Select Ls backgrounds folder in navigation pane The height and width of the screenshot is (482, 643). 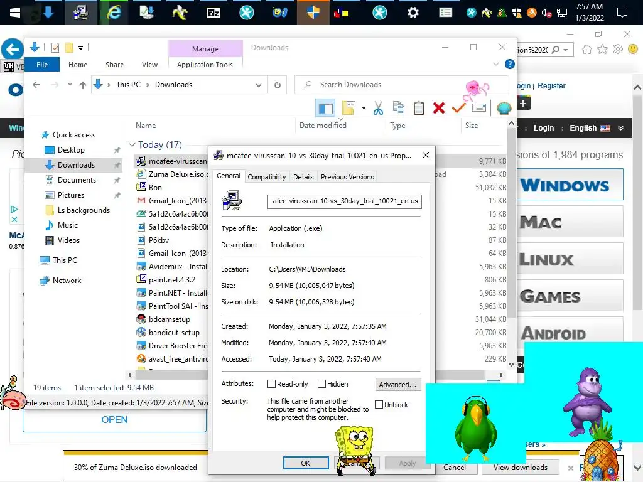[84, 210]
